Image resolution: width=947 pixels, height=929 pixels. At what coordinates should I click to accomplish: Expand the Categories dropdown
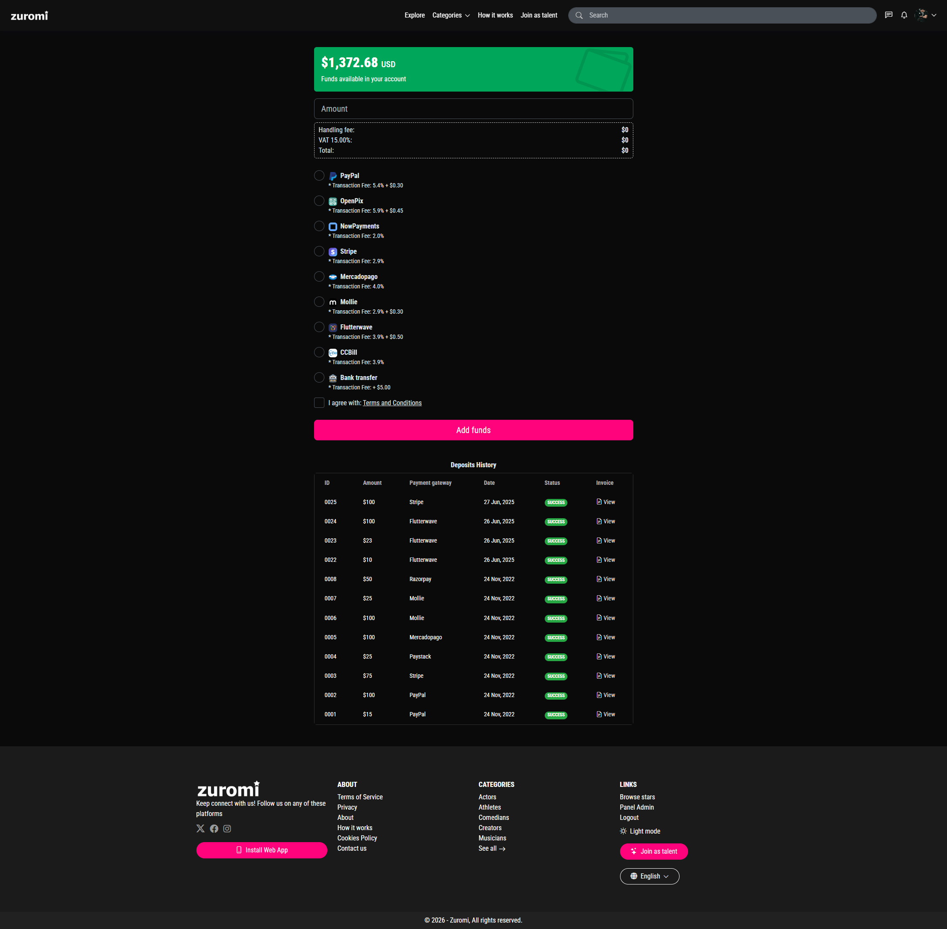451,15
